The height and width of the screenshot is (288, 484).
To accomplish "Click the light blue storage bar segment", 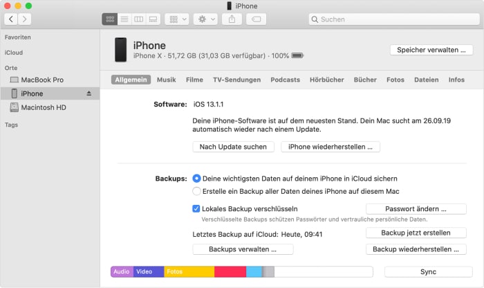I will pyautogui.click(x=254, y=271).
